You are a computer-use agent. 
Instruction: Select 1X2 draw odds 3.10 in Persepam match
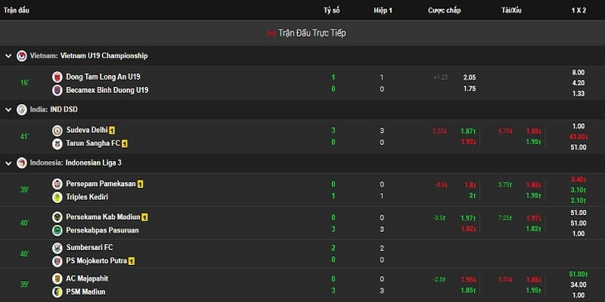(579, 190)
